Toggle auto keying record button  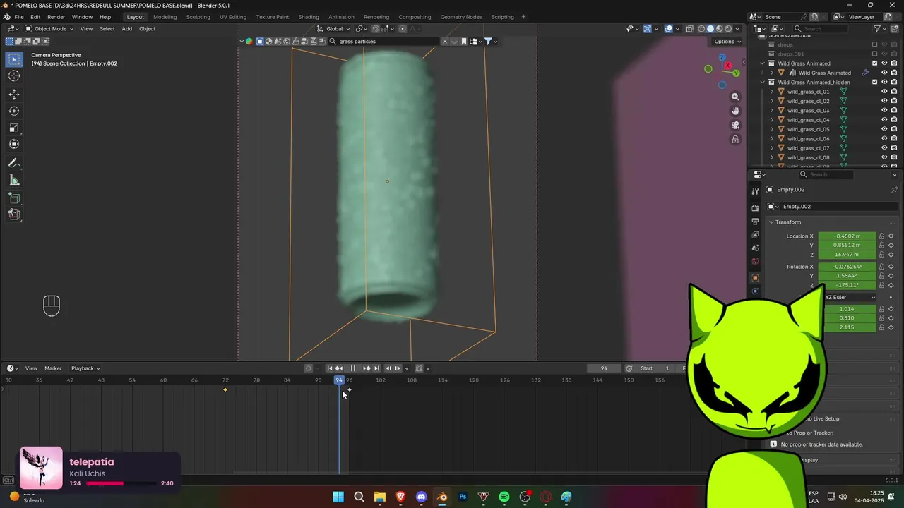point(308,368)
